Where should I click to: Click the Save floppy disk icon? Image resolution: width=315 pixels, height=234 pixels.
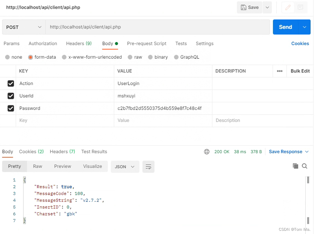[243, 7]
